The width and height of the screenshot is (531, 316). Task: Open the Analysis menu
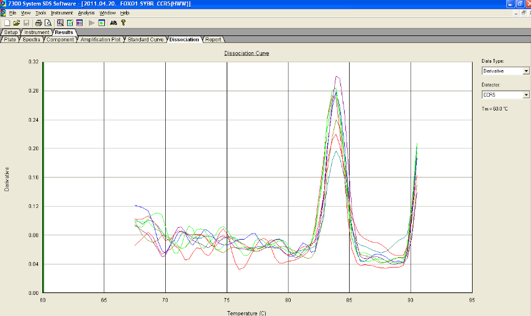[x=86, y=13]
